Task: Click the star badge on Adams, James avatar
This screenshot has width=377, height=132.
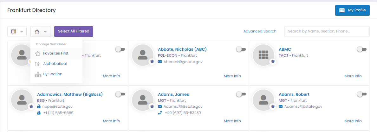Action: point(152,106)
